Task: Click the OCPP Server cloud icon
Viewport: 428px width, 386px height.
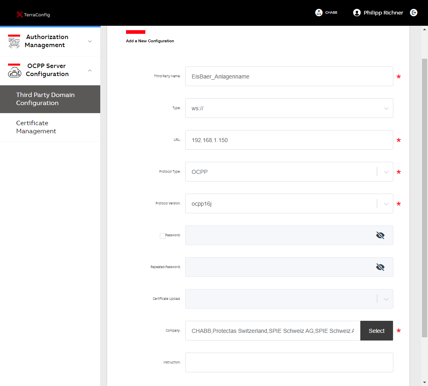Action: click(x=14, y=71)
